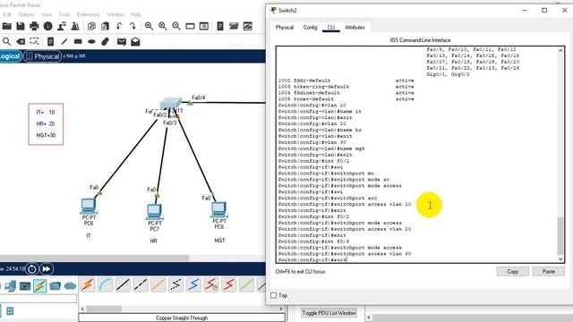Switch to Logical workspace view
Image resolution: width=573 pixels, height=322 pixels.
pos(10,56)
